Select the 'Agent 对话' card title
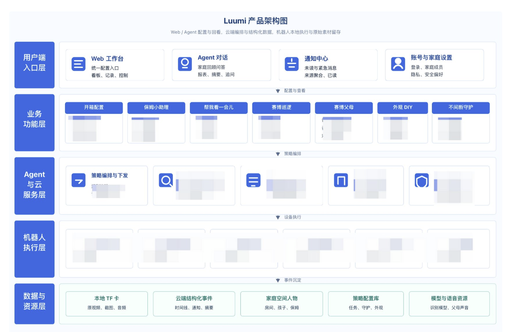510x332 pixels. click(x=213, y=58)
